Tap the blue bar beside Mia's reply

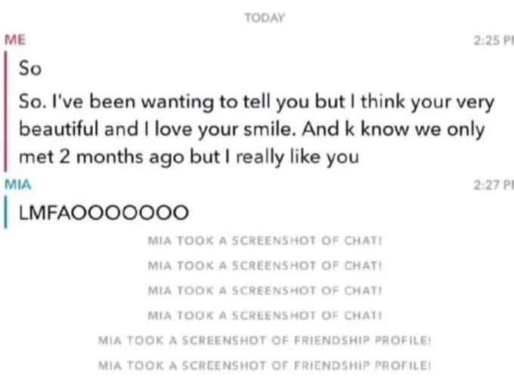point(8,210)
